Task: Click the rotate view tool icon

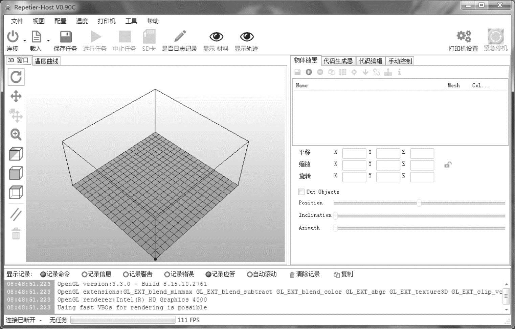Action: click(16, 77)
